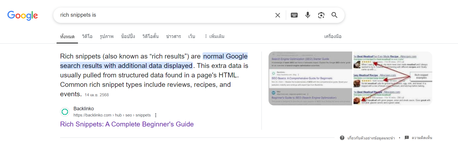
Task: Expand the เพิ่มเติม more filters menu
Action: tap(214, 36)
